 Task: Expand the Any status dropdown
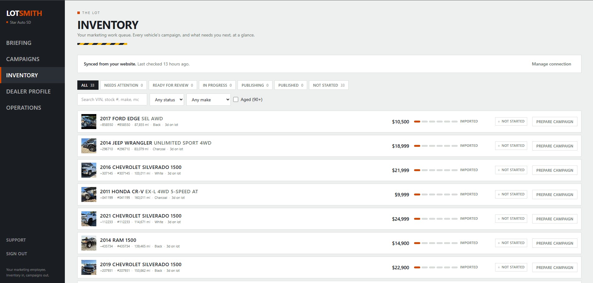pos(167,100)
